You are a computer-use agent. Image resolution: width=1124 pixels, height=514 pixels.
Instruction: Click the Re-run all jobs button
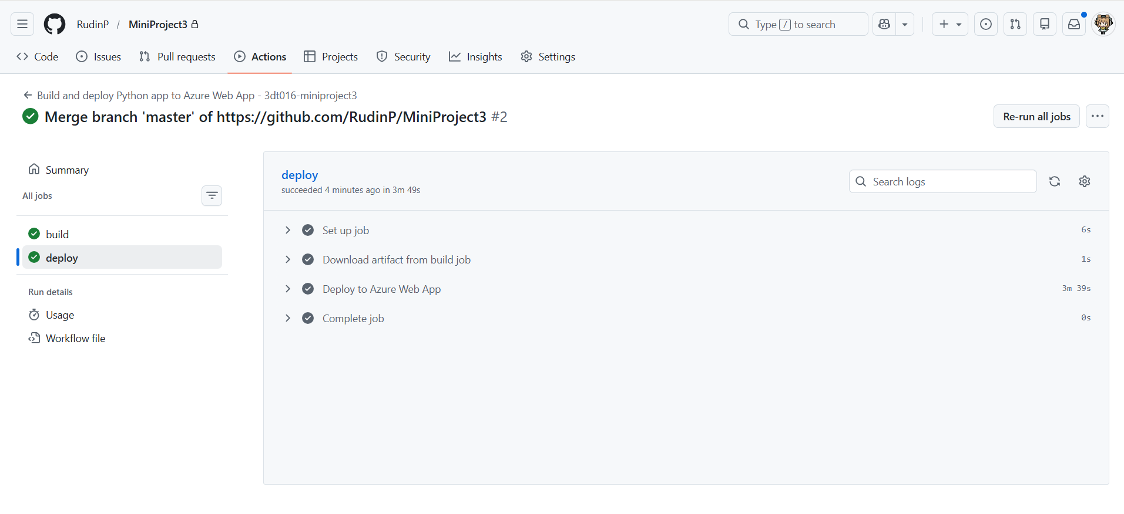[1036, 116]
